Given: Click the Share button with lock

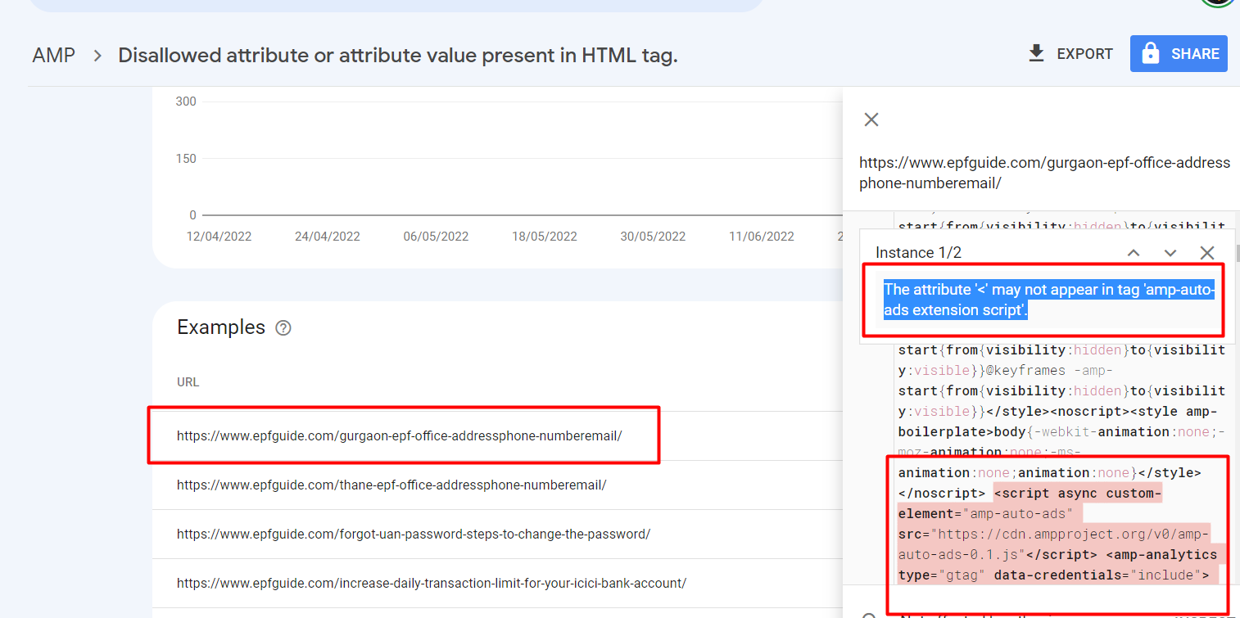Looking at the screenshot, I should click(x=1179, y=54).
